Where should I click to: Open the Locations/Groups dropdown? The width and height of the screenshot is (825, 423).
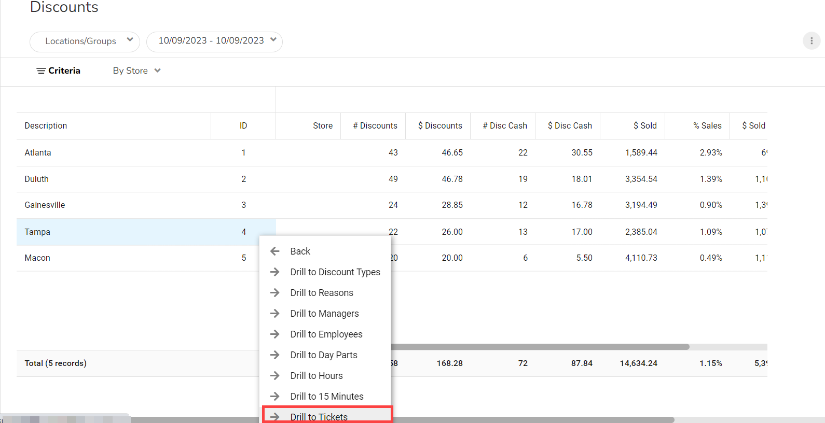coord(85,41)
